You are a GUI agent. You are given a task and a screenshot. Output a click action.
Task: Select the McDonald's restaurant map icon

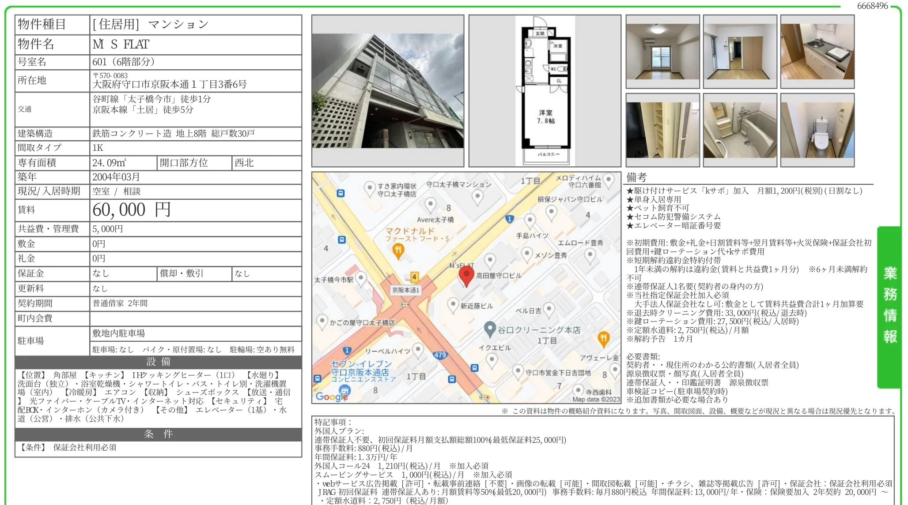[398, 251]
